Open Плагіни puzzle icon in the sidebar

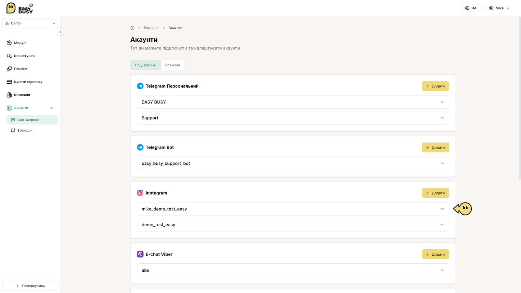9,69
